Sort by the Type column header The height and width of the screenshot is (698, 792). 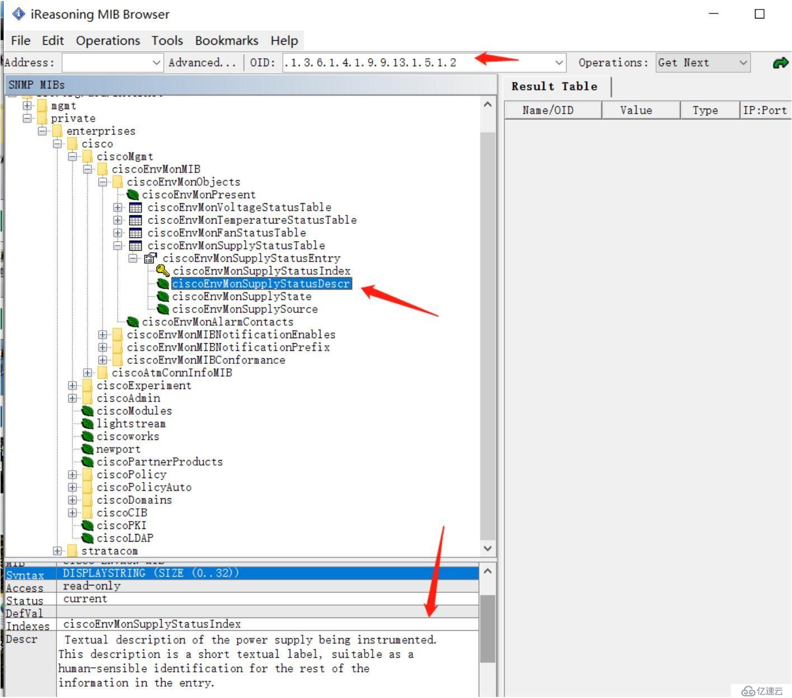click(x=710, y=110)
